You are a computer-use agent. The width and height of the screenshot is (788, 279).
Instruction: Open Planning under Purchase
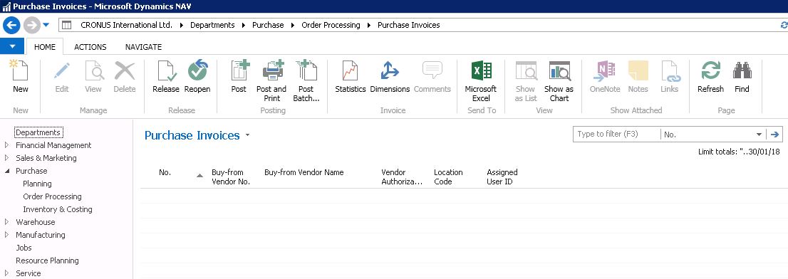pyautogui.click(x=37, y=184)
